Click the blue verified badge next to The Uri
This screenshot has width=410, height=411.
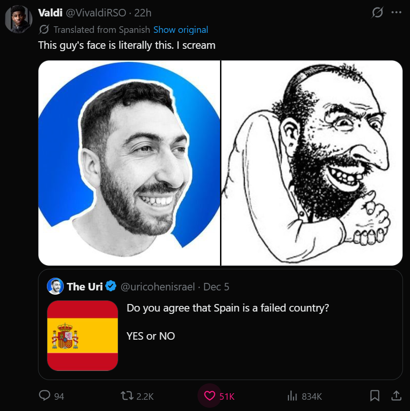111,286
